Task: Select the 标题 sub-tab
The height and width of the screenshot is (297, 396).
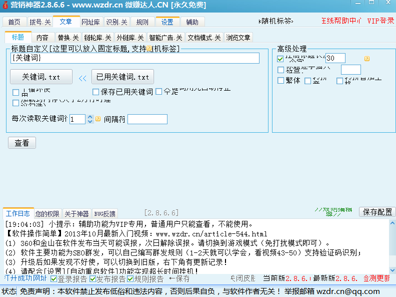Action: tap(18, 37)
